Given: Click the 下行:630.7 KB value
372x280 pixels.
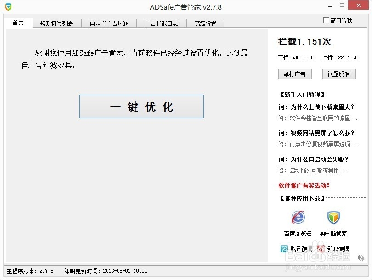Looking at the screenshot, I should coord(296,58).
